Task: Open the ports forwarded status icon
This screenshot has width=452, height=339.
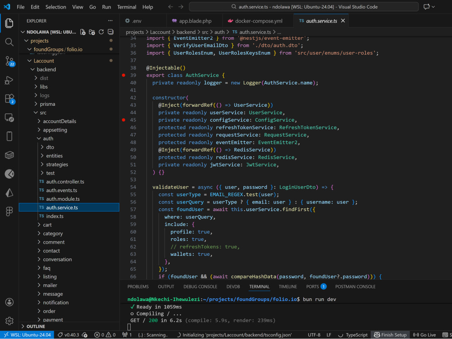Action: 127,334
